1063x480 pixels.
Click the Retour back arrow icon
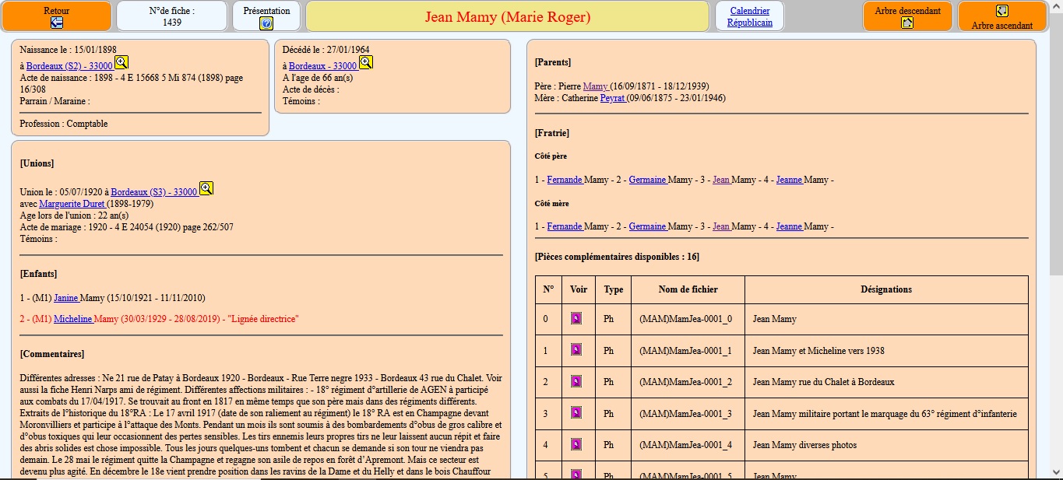click(x=56, y=23)
